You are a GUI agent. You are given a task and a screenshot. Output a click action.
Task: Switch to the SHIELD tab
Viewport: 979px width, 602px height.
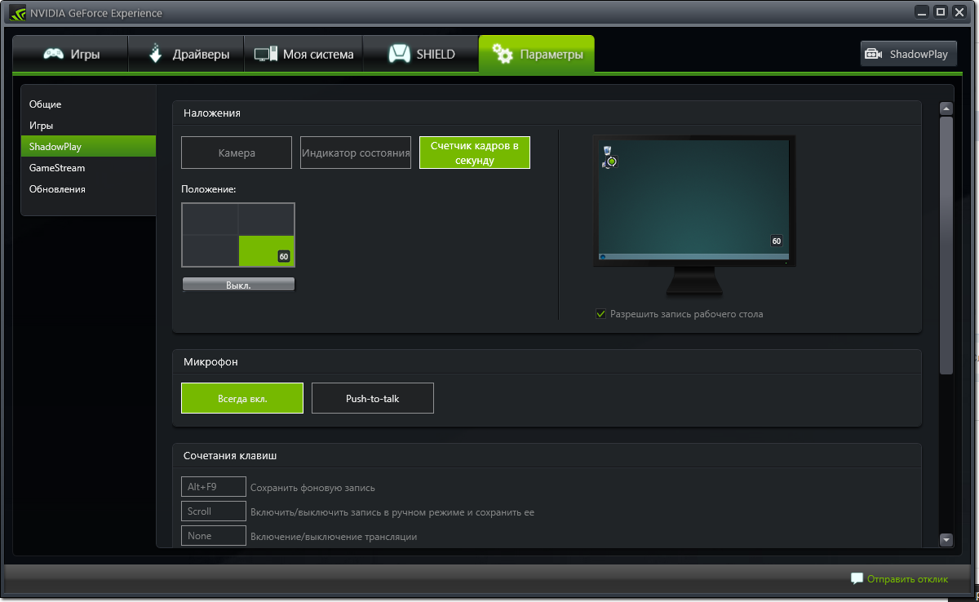pos(420,55)
